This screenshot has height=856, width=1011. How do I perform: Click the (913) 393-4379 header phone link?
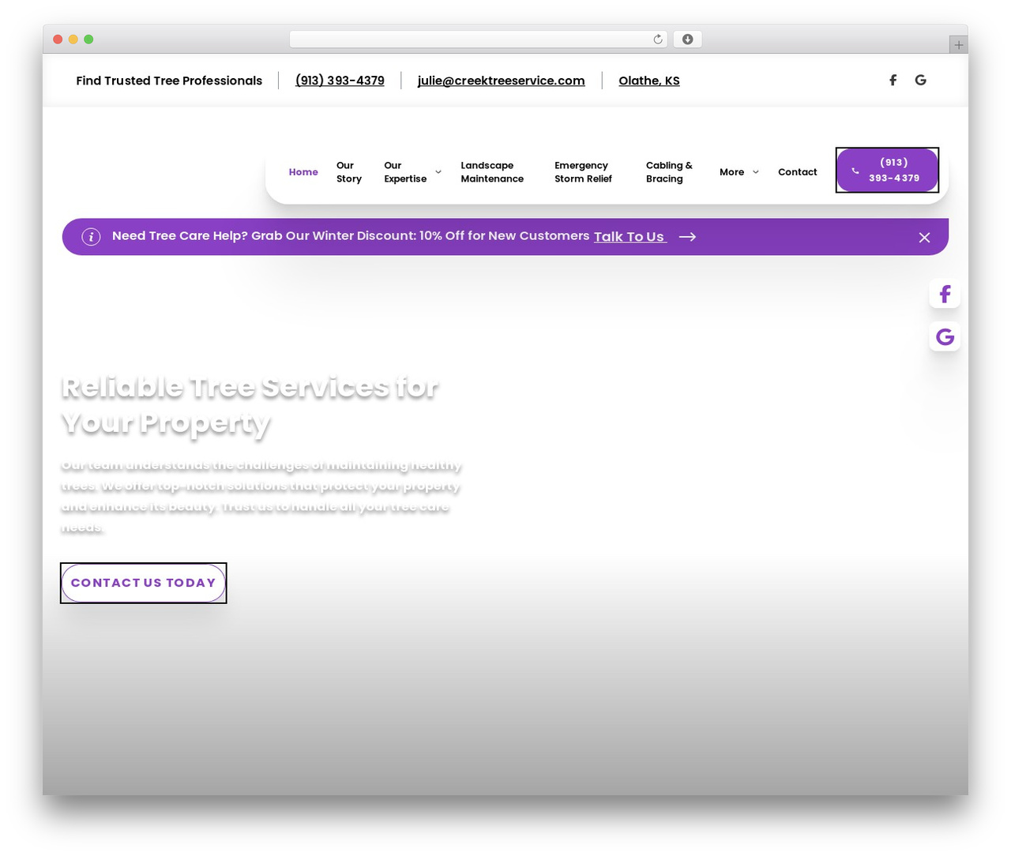pyautogui.click(x=340, y=81)
